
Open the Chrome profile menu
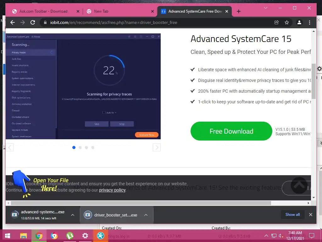(299, 22)
